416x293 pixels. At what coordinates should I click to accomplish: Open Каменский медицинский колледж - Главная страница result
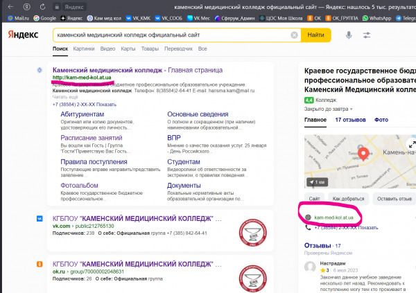tap(137, 70)
